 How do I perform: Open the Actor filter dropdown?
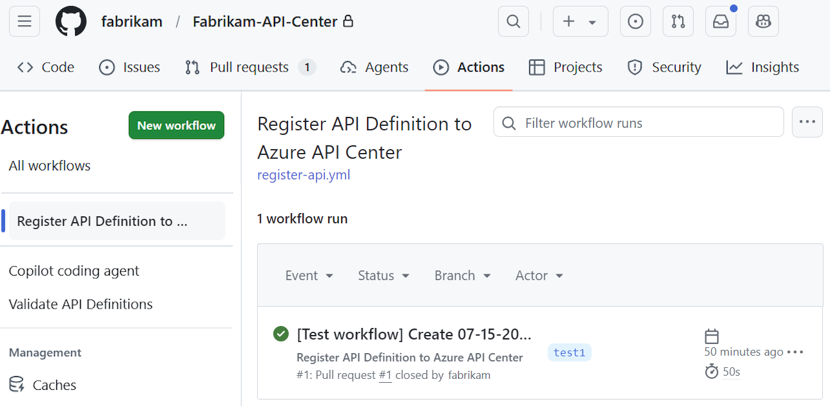point(539,275)
